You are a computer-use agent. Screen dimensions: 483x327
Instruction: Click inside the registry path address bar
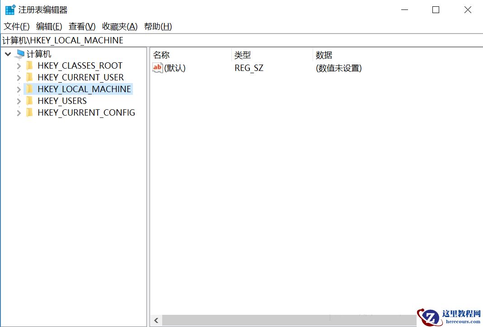tap(136, 40)
